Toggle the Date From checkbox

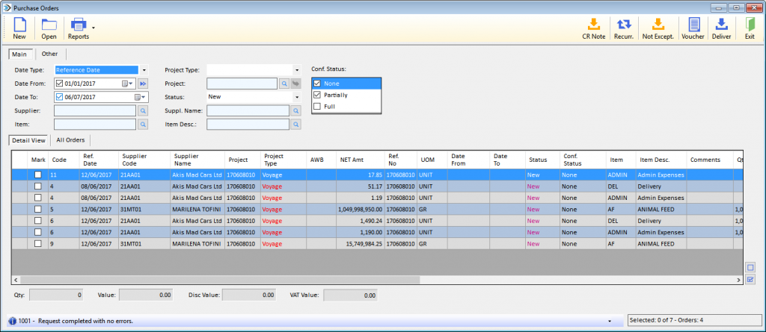60,84
